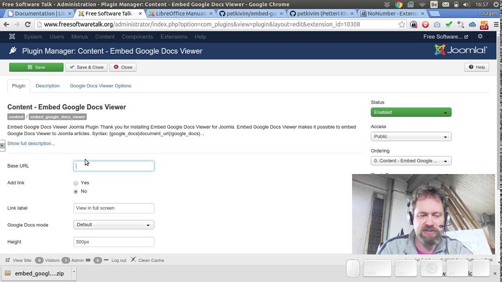Go back with the browser back arrow

[x=6, y=24]
